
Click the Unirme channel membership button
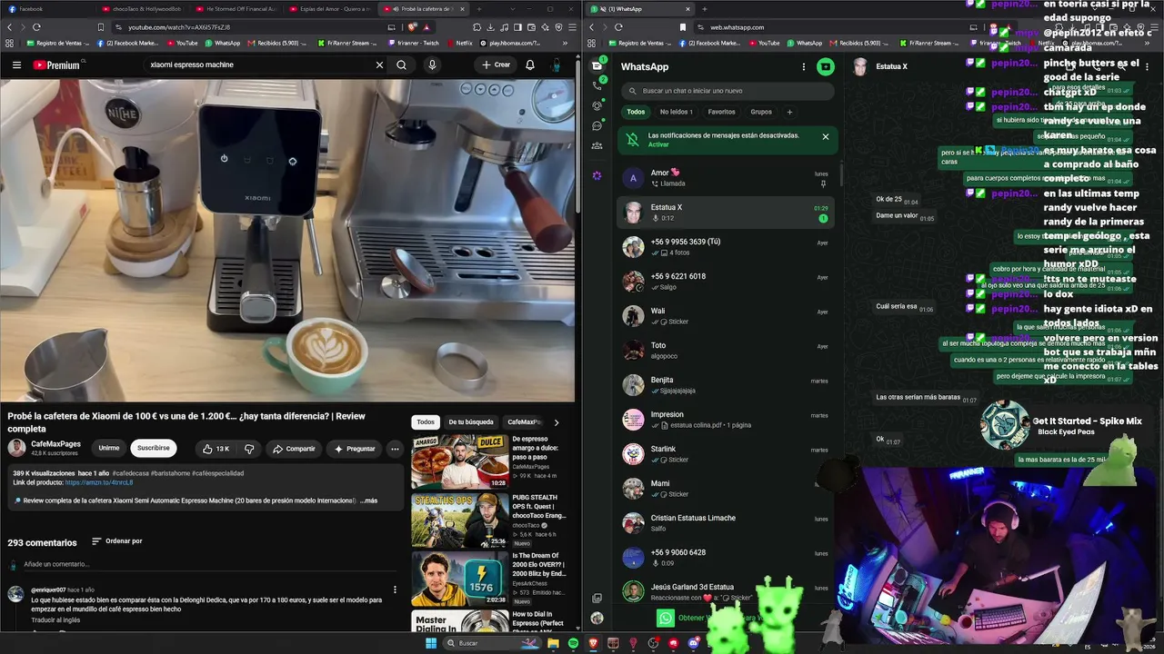(109, 448)
